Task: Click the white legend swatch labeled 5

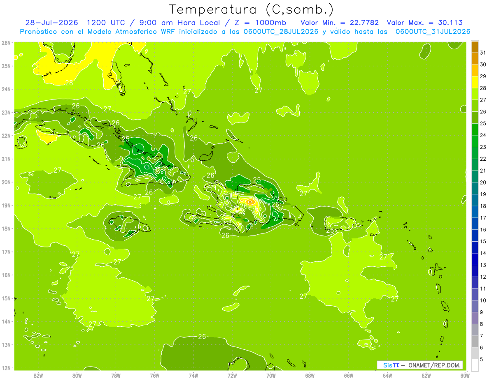Action: (475, 365)
